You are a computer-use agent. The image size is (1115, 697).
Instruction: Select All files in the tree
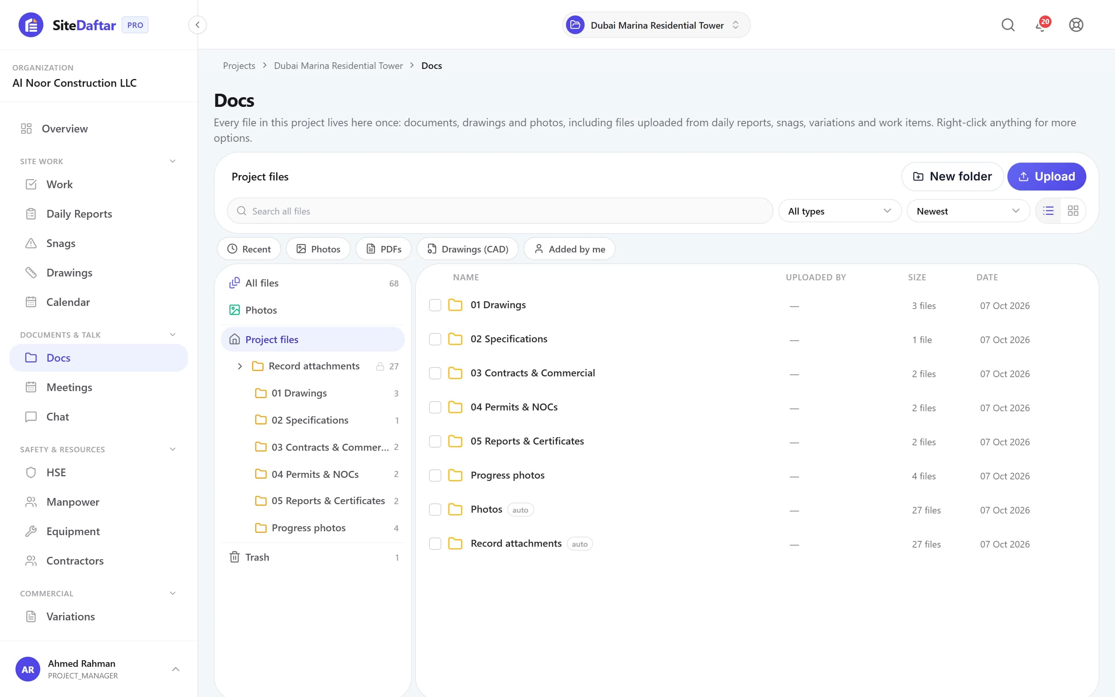pos(313,283)
